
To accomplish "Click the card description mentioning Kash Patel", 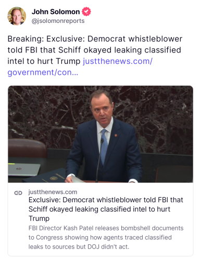I will click(x=106, y=237).
